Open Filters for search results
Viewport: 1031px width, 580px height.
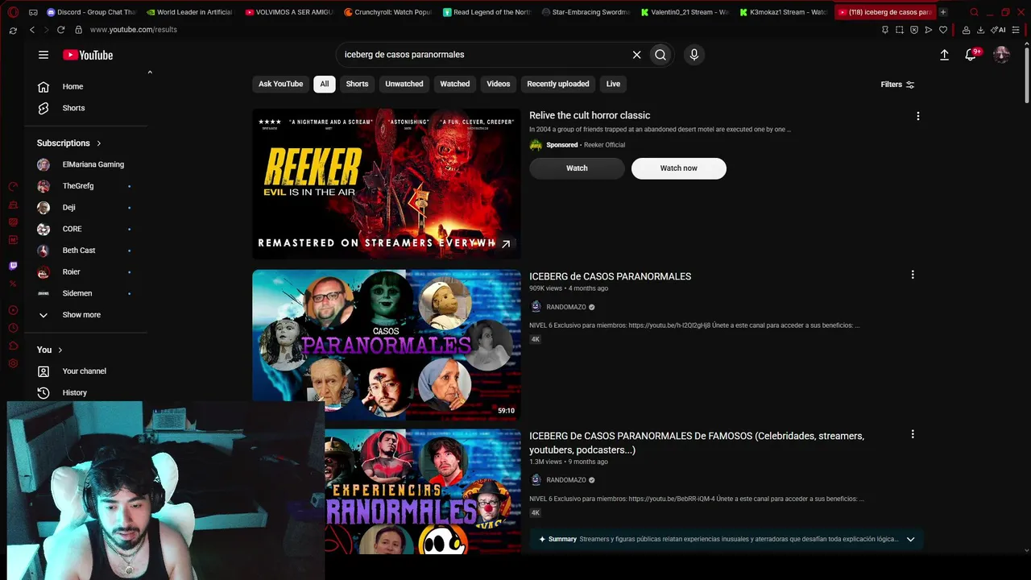897,85
